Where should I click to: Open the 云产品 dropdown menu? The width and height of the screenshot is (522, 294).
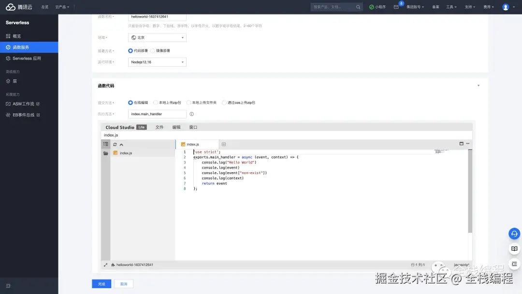(62, 7)
